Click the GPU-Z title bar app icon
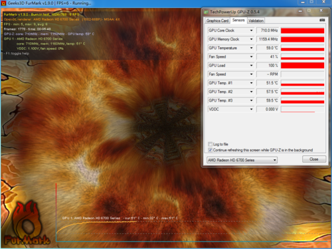332x249 pixels. (x=206, y=12)
